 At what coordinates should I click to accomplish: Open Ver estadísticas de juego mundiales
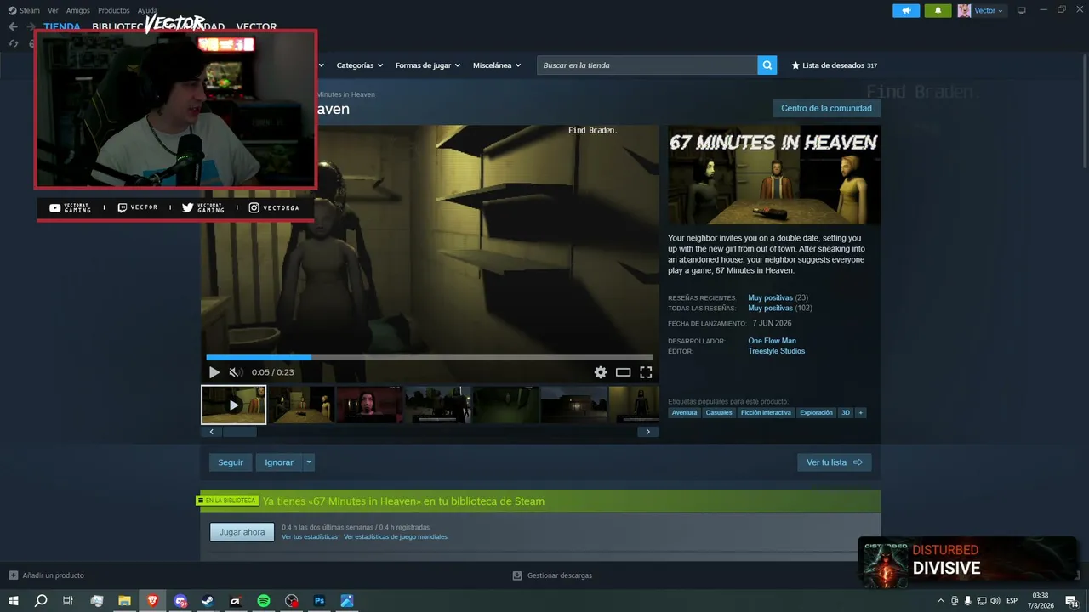click(396, 537)
